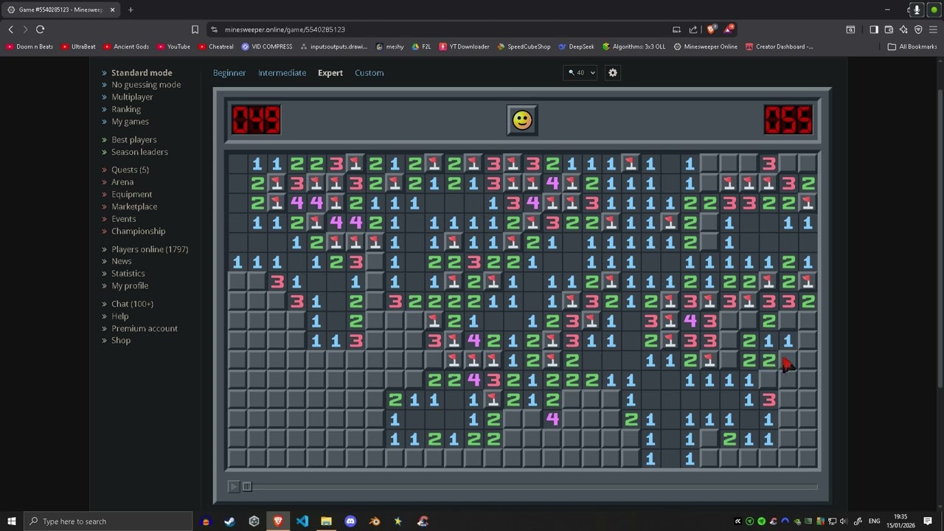The width and height of the screenshot is (944, 531).
Task: Open Doom n Beats bookmark
Action: click(29, 46)
